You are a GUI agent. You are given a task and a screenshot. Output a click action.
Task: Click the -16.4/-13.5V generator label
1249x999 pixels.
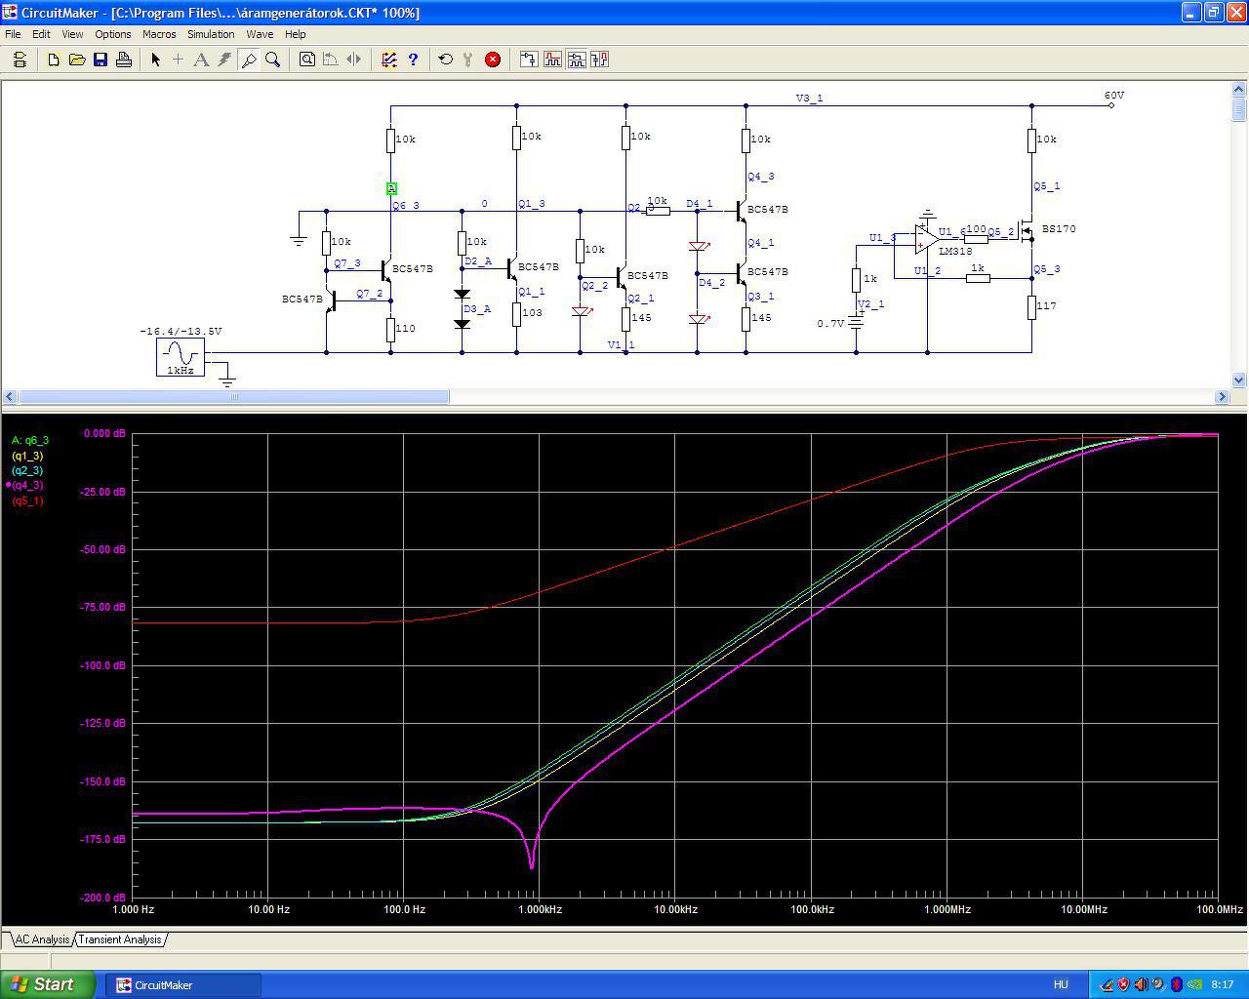pos(181,332)
